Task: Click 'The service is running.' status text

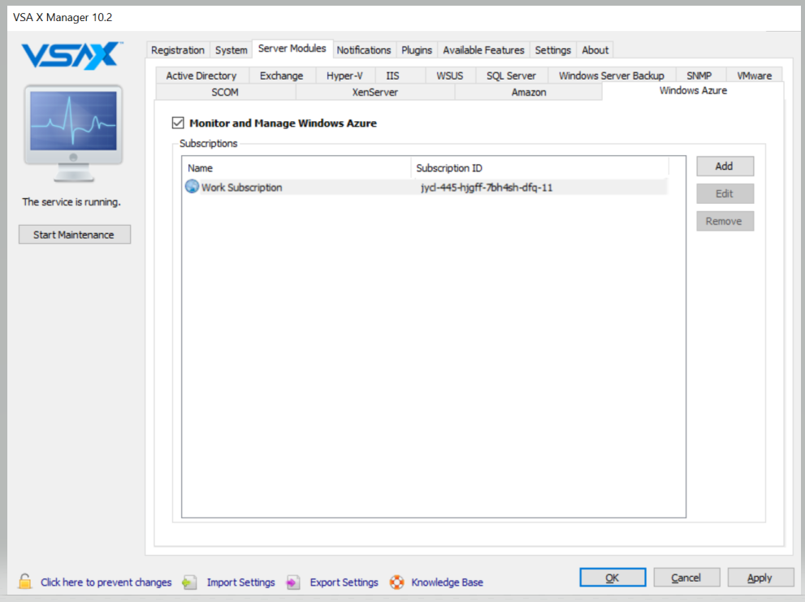Action: [x=71, y=201]
